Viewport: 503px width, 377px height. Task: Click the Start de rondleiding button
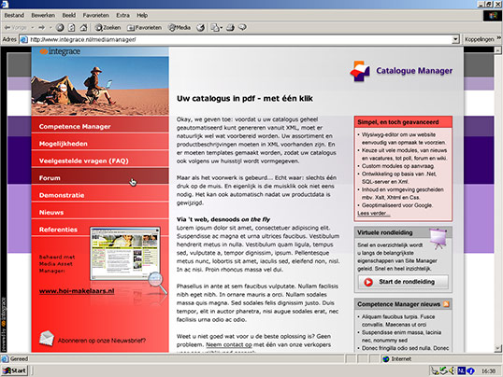pyautogui.click(x=403, y=282)
